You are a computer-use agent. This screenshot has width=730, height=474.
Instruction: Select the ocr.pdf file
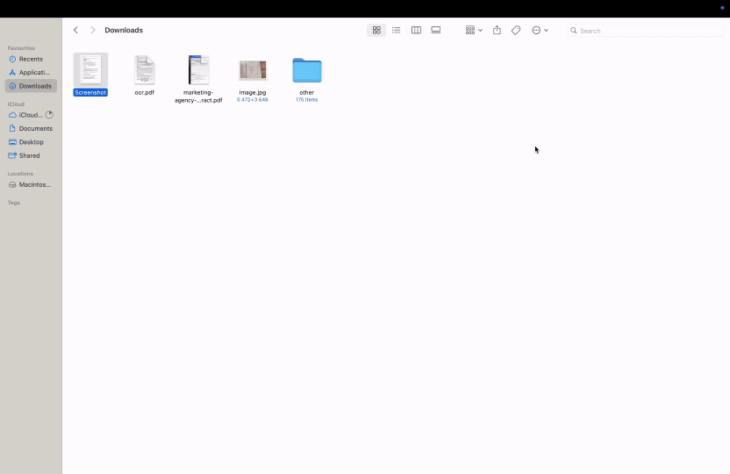(x=145, y=71)
